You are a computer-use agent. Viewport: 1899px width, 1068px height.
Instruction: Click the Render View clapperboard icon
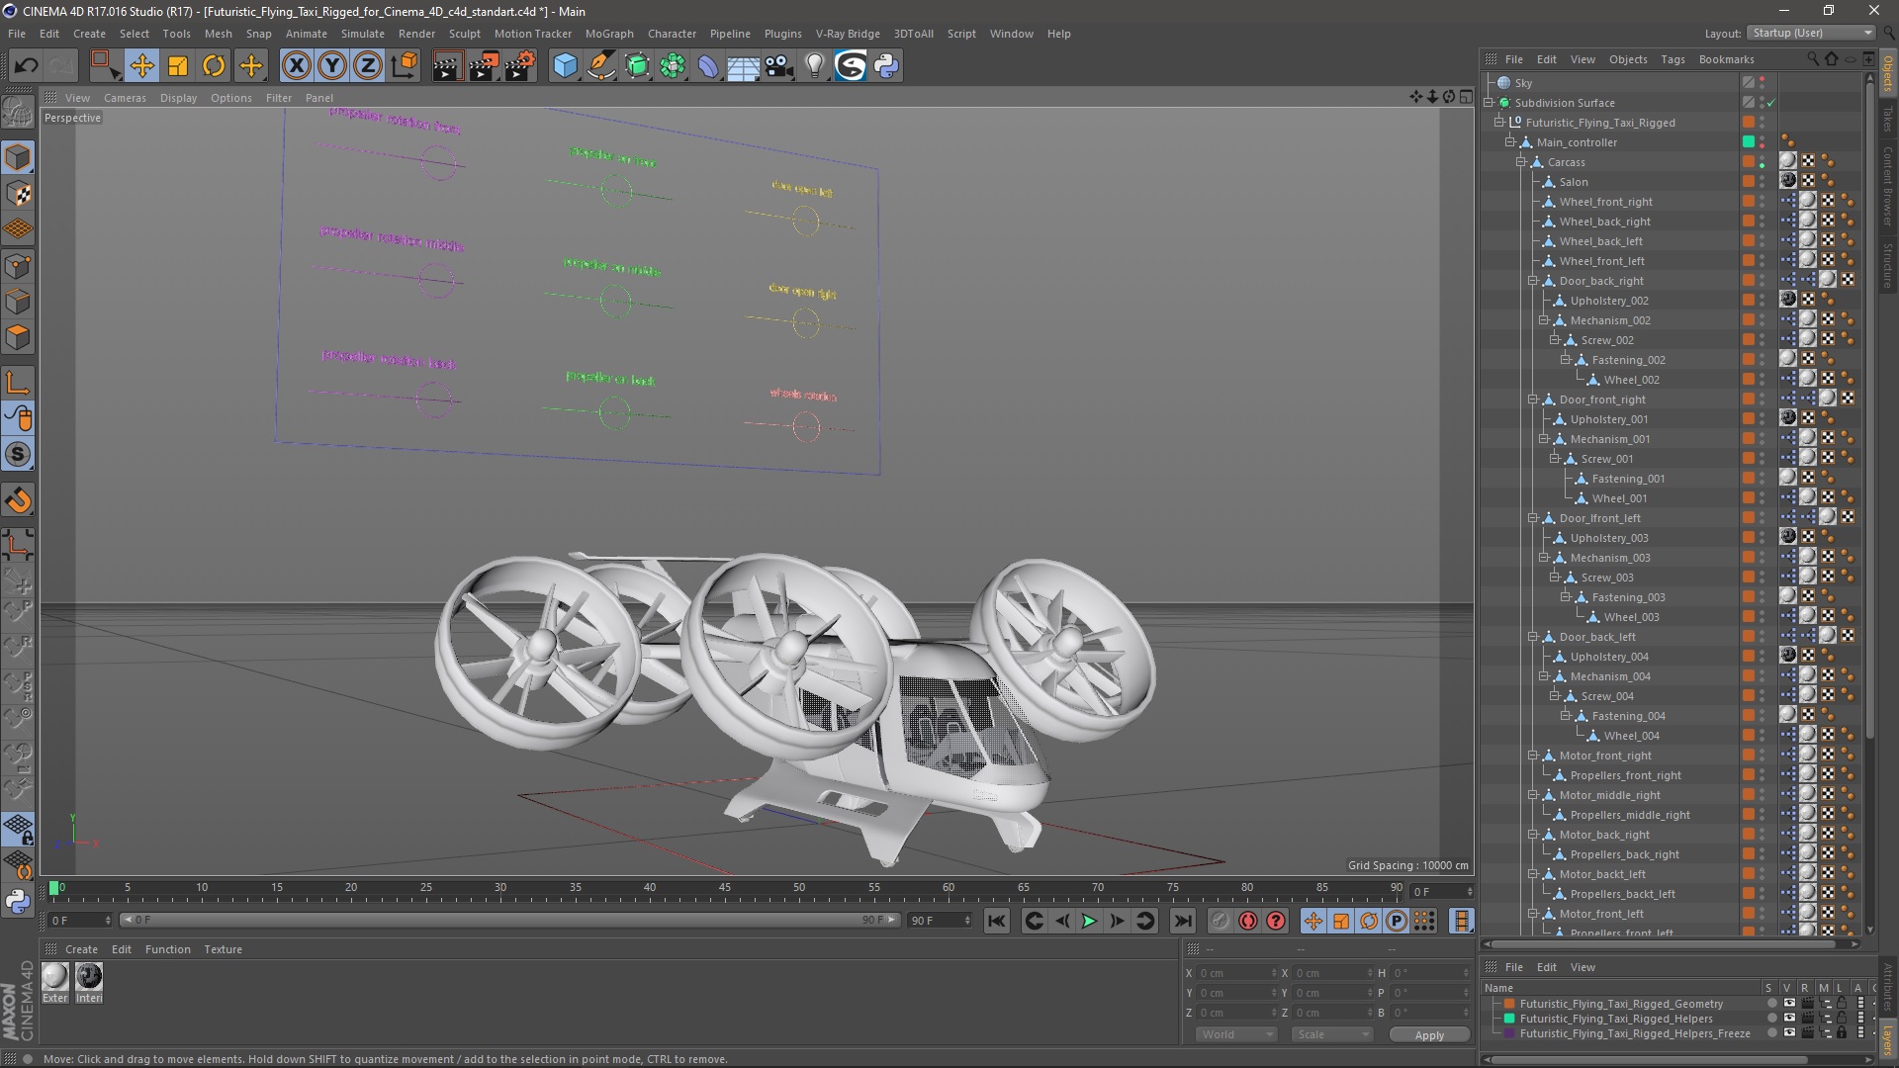(446, 66)
